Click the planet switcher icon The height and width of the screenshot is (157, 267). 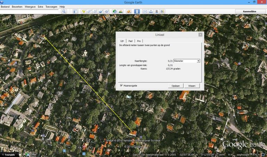pos(129,11)
